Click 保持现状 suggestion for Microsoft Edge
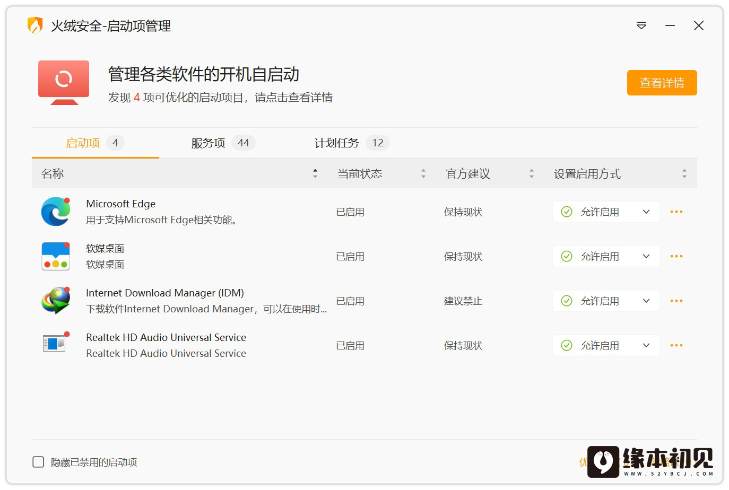 (x=463, y=212)
